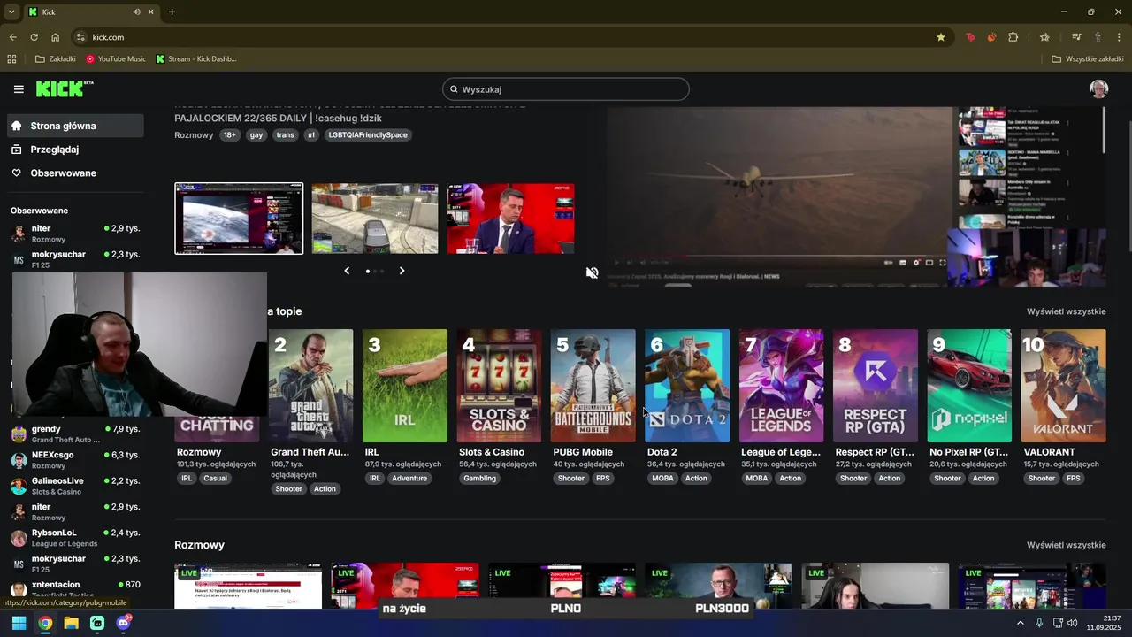Image resolution: width=1132 pixels, height=637 pixels.
Task: Click Wyświetl wszystkie for Rozmowy section
Action: click(1066, 545)
